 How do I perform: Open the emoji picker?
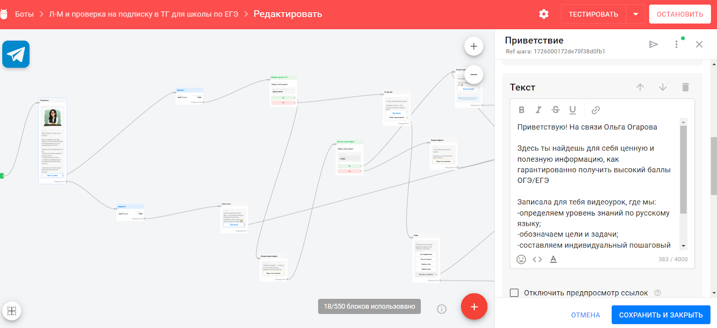(x=521, y=259)
